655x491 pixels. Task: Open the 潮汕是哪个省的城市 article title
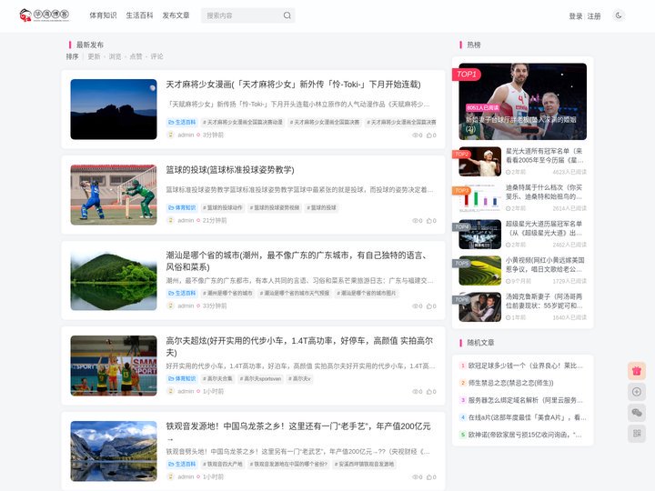click(298, 261)
